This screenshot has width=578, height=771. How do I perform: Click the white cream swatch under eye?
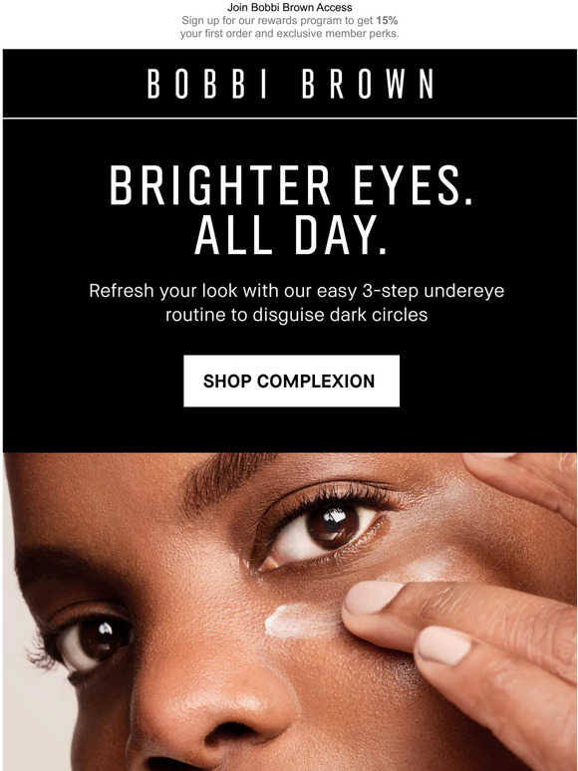[x=299, y=621]
